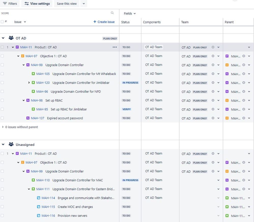Expand MAH-120 Jimblebar children
This screenshot has width=254, height=222.
pos(29,83)
